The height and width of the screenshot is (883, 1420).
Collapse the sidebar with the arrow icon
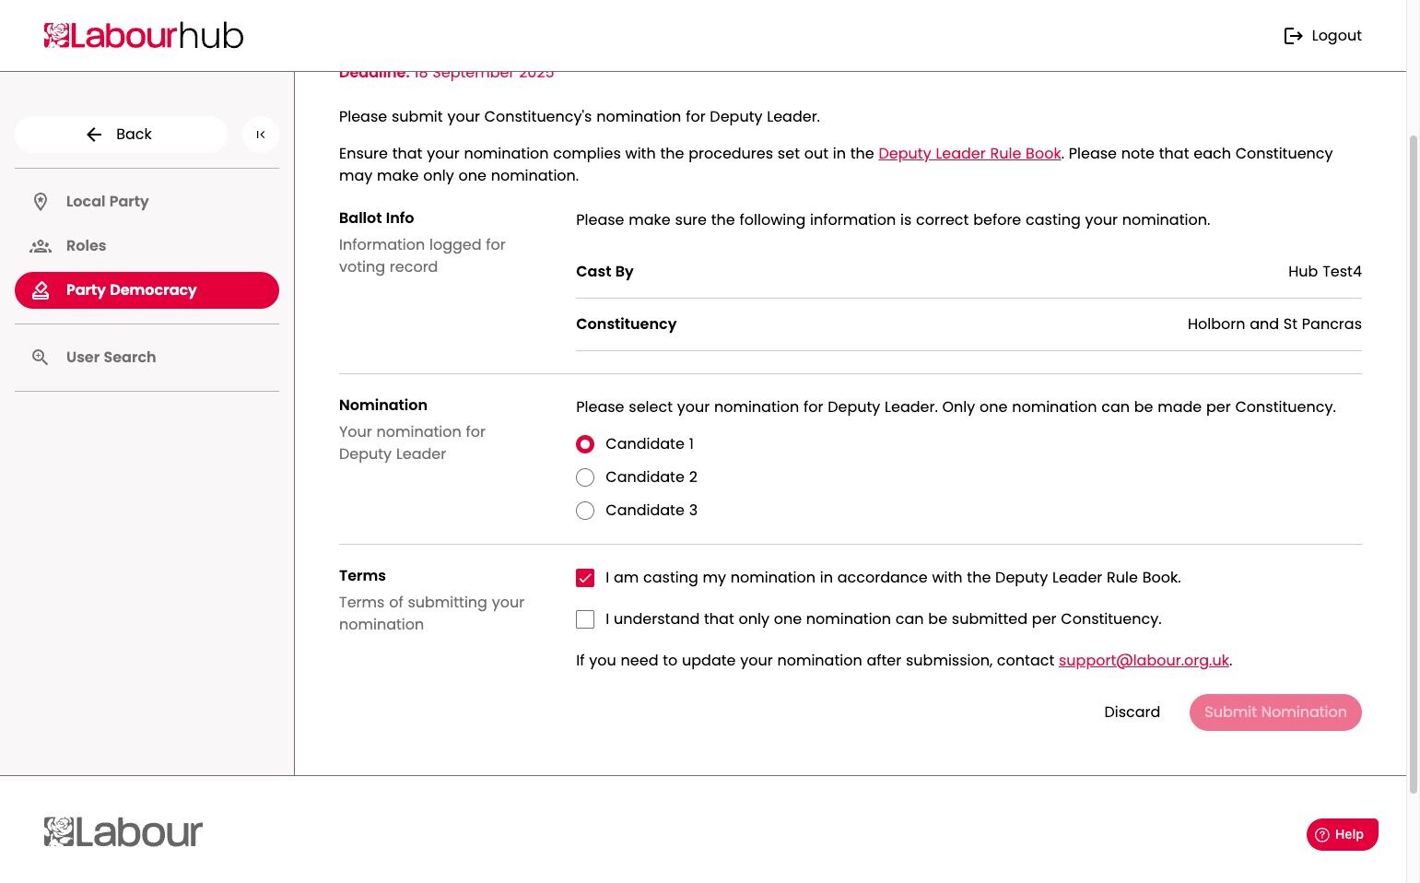261,135
